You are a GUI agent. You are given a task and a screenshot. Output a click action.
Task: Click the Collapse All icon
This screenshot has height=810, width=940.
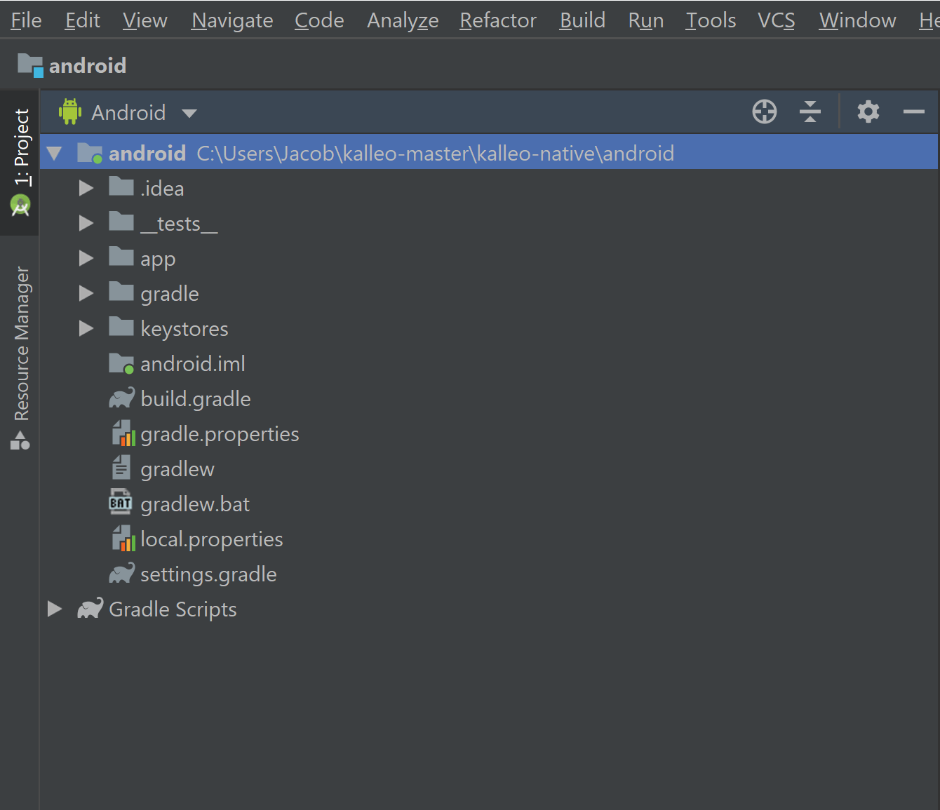point(810,112)
